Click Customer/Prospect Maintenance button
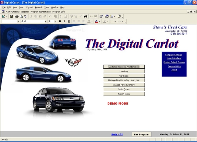The width and height of the screenshot is (197, 142). coord(124,67)
